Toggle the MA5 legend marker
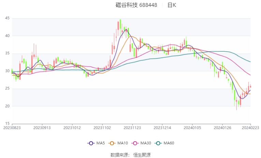Image resolution: width=261 pixels, height=158 pixels. [x=91, y=143]
